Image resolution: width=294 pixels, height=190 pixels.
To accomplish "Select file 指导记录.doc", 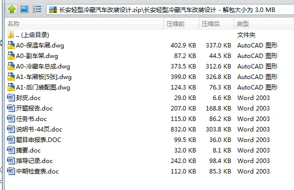I will (x=34, y=160).
